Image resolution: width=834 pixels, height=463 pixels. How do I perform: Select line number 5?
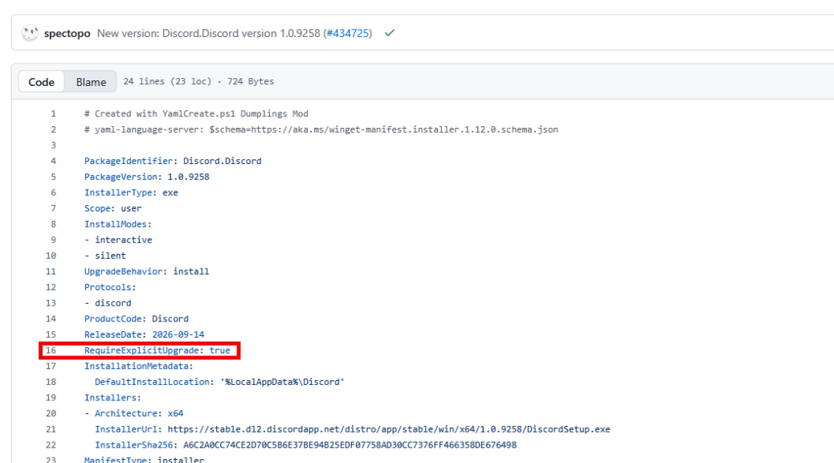coord(53,177)
